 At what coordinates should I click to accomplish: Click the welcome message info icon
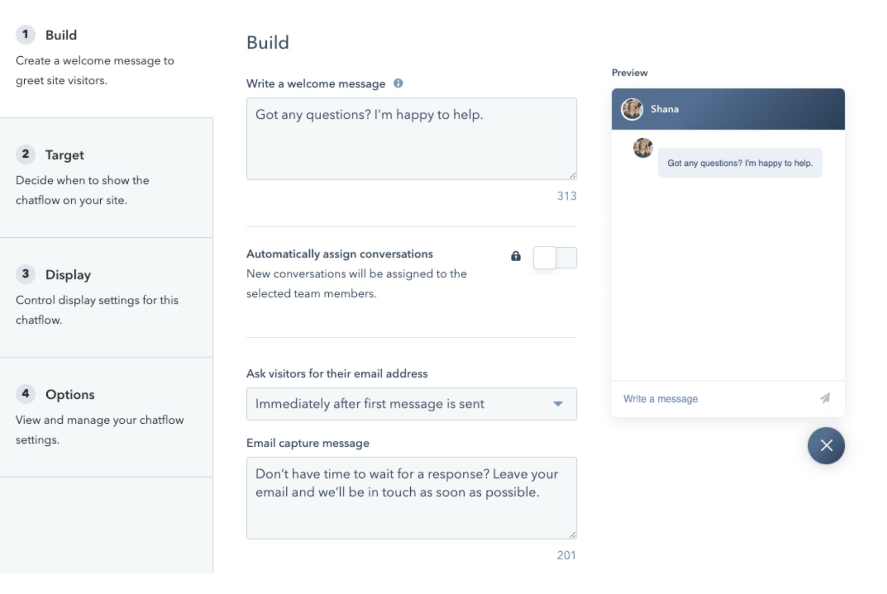398,83
